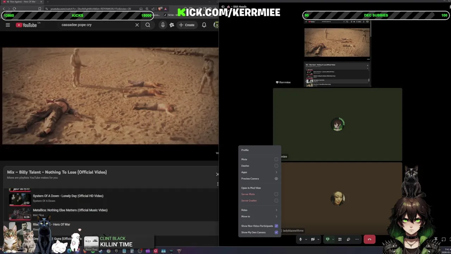Open the soundboard icon in call bar

pos(348,239)
